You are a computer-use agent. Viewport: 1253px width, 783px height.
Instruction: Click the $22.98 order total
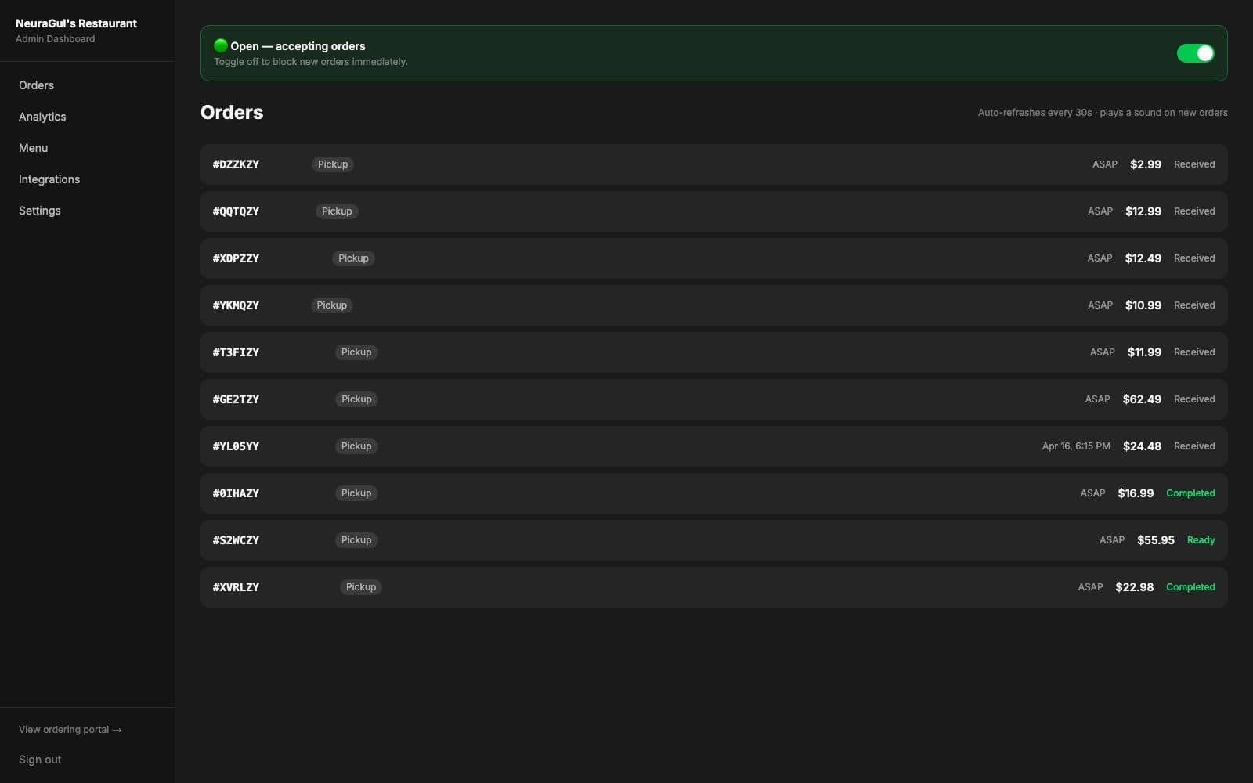click(x=1135, y=587)
